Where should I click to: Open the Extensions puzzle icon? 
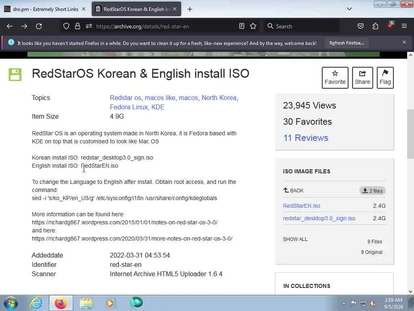click(x=375, y=26)
